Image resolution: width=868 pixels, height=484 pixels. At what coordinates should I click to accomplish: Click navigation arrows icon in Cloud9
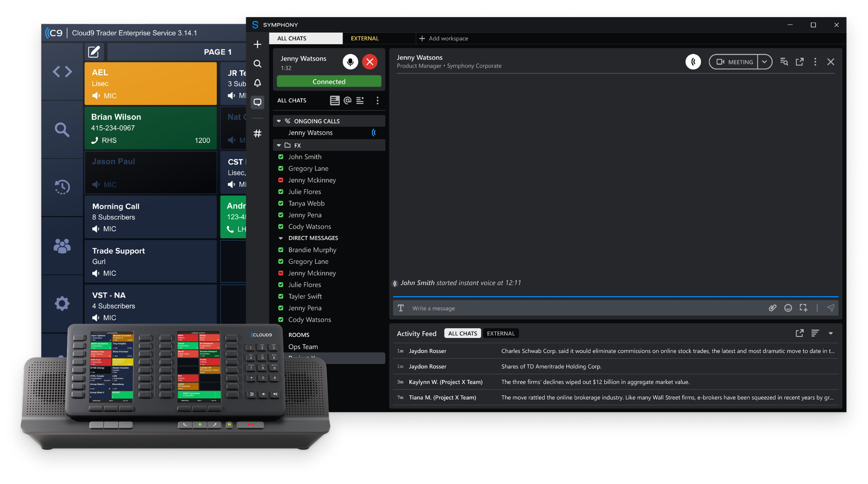tap(62, 72)
